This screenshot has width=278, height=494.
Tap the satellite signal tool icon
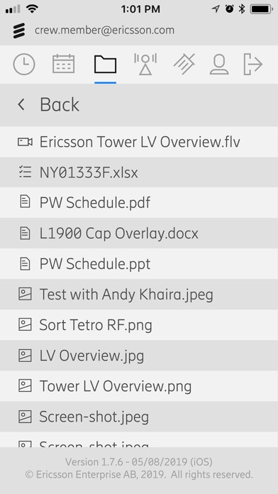pyautogui.click(x=184, y=64)
